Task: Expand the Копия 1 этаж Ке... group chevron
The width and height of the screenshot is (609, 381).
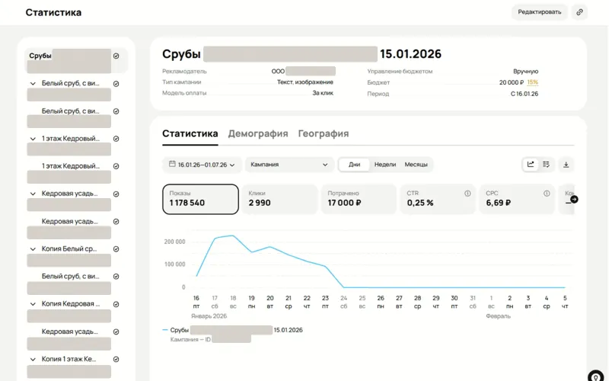Action: (33, 359)
